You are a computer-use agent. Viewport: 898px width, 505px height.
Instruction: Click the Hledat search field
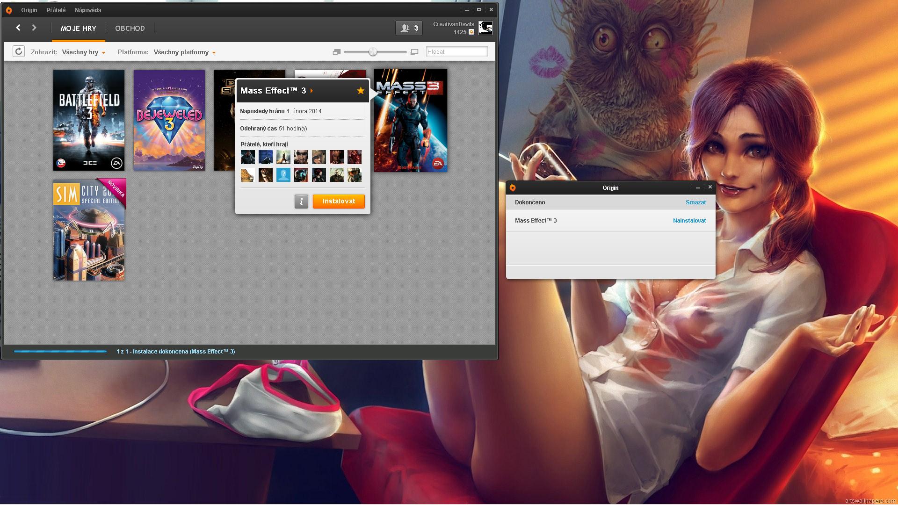point(456,52)
